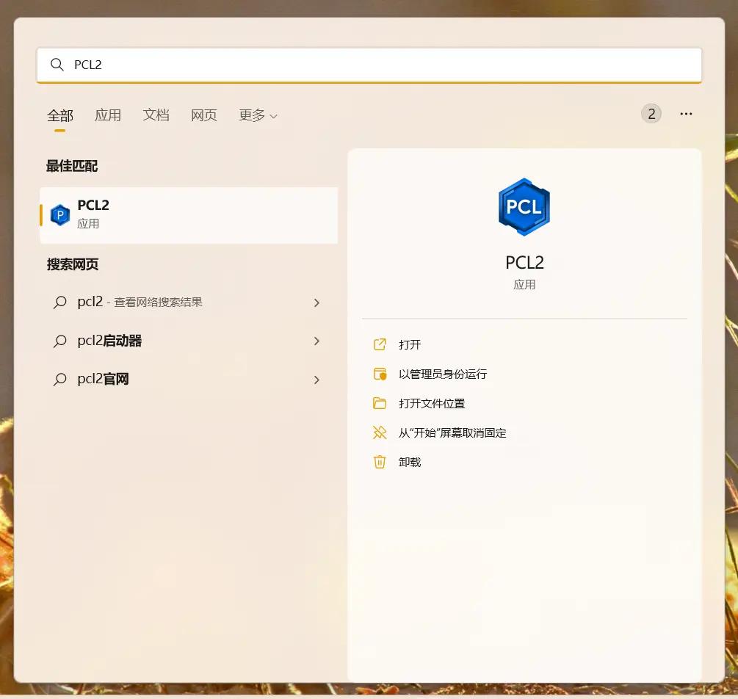The width and height of the screenshot is (738, 699).
Task: Switch to the 网页 tab
Action: click(204, 115)
